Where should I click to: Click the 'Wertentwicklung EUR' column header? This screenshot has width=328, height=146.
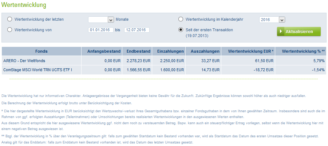pyautogui.click(x=251, y=51)
